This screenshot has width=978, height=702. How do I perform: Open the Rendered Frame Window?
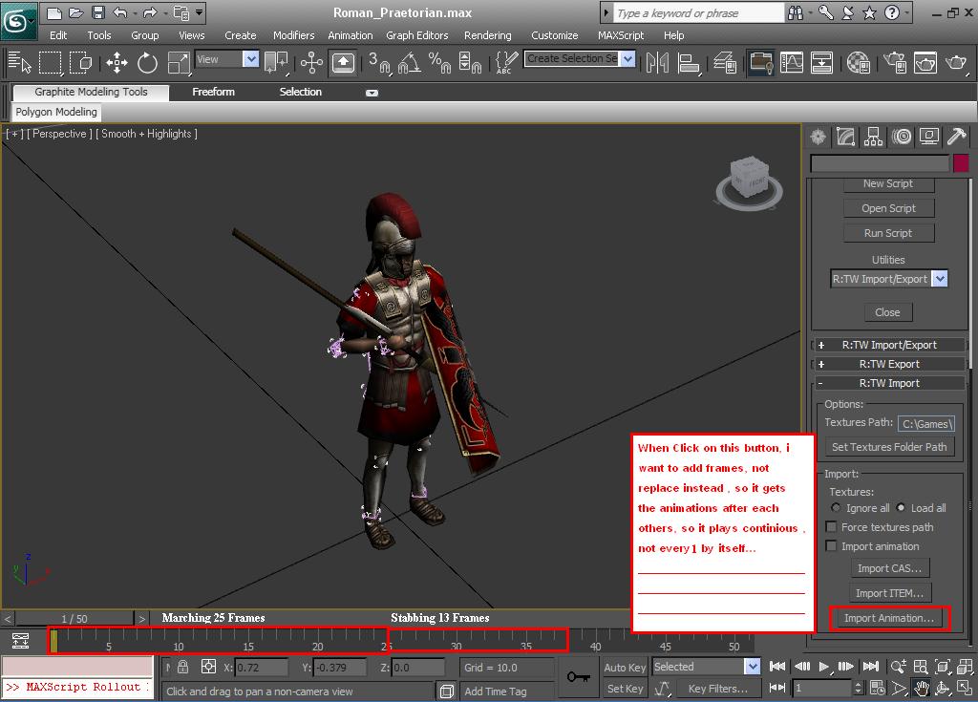pos(925,62)
